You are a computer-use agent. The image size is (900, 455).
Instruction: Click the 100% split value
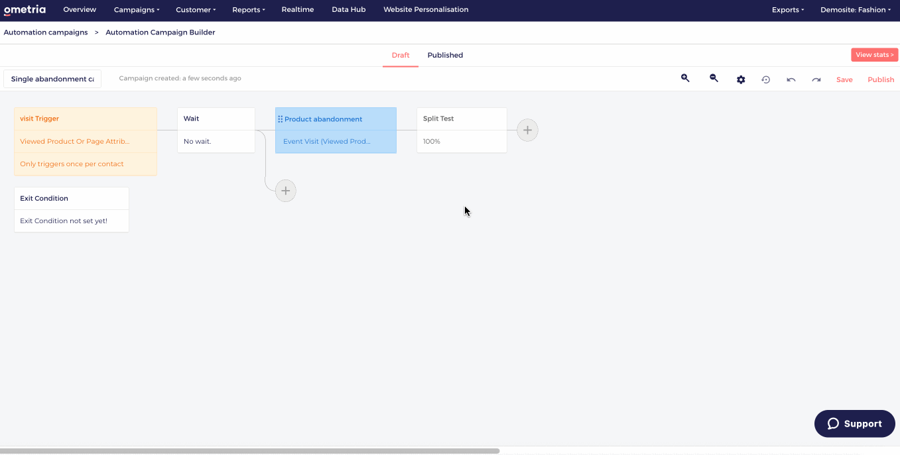pyautogui.click(x=432, y=141)
